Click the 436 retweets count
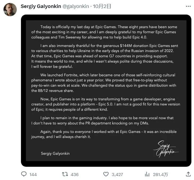The width and height of the screenshot is (194, 180). 75,174
